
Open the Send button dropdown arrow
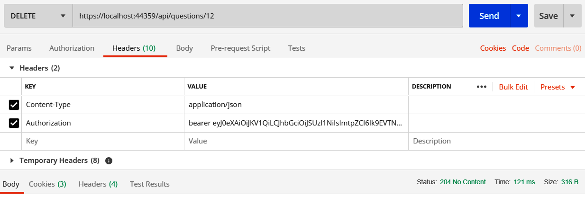coord(519,16)
